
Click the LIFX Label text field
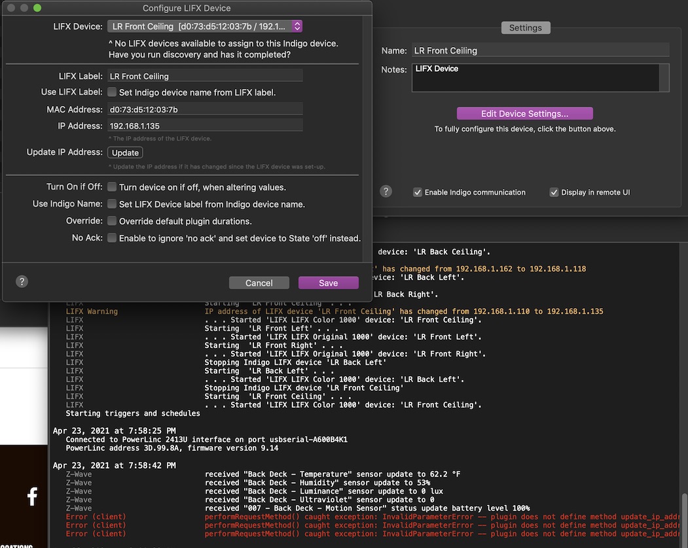204,76
